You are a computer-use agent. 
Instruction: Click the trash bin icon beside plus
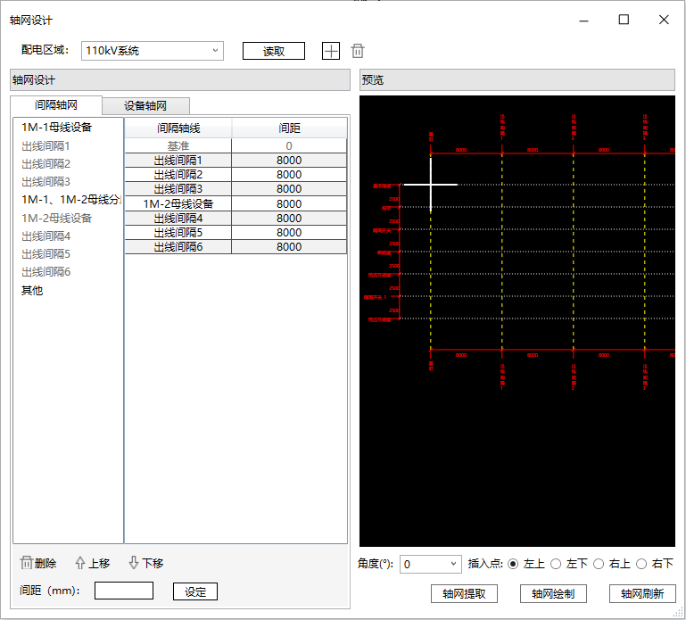(x=358, y=51)
